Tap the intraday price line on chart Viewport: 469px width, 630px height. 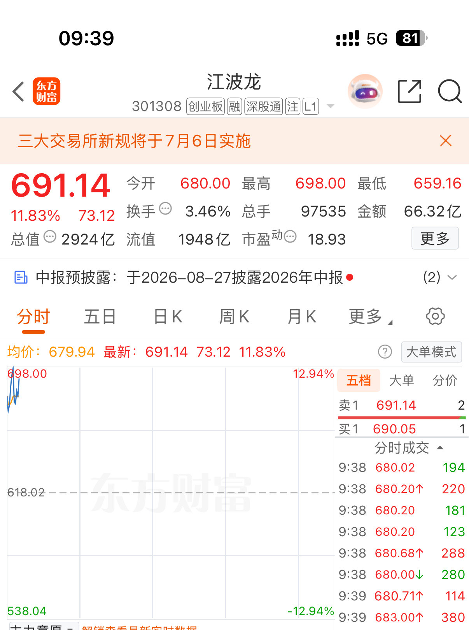pos(14,391)
